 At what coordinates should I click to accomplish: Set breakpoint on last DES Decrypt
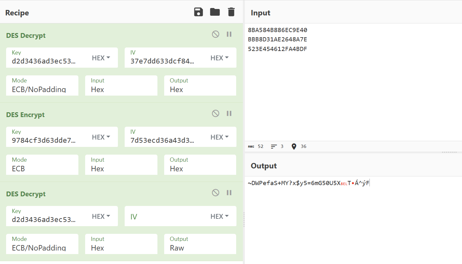click(x=229, y=192)
